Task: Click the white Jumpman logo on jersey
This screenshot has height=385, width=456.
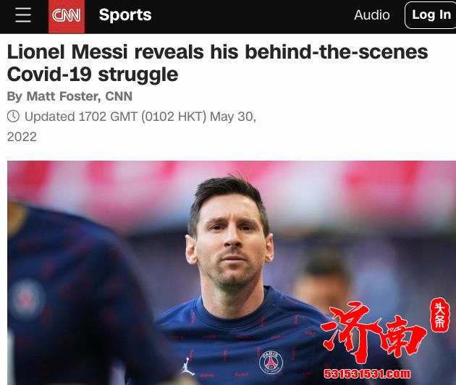Action: tap(188, 366)
